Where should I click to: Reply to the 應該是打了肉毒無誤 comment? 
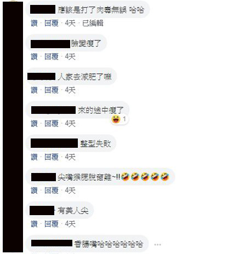point(52,23)
